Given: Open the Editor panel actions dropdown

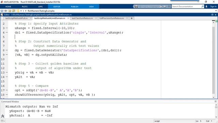Looking at the screenshot, I should tap(212, 15).
